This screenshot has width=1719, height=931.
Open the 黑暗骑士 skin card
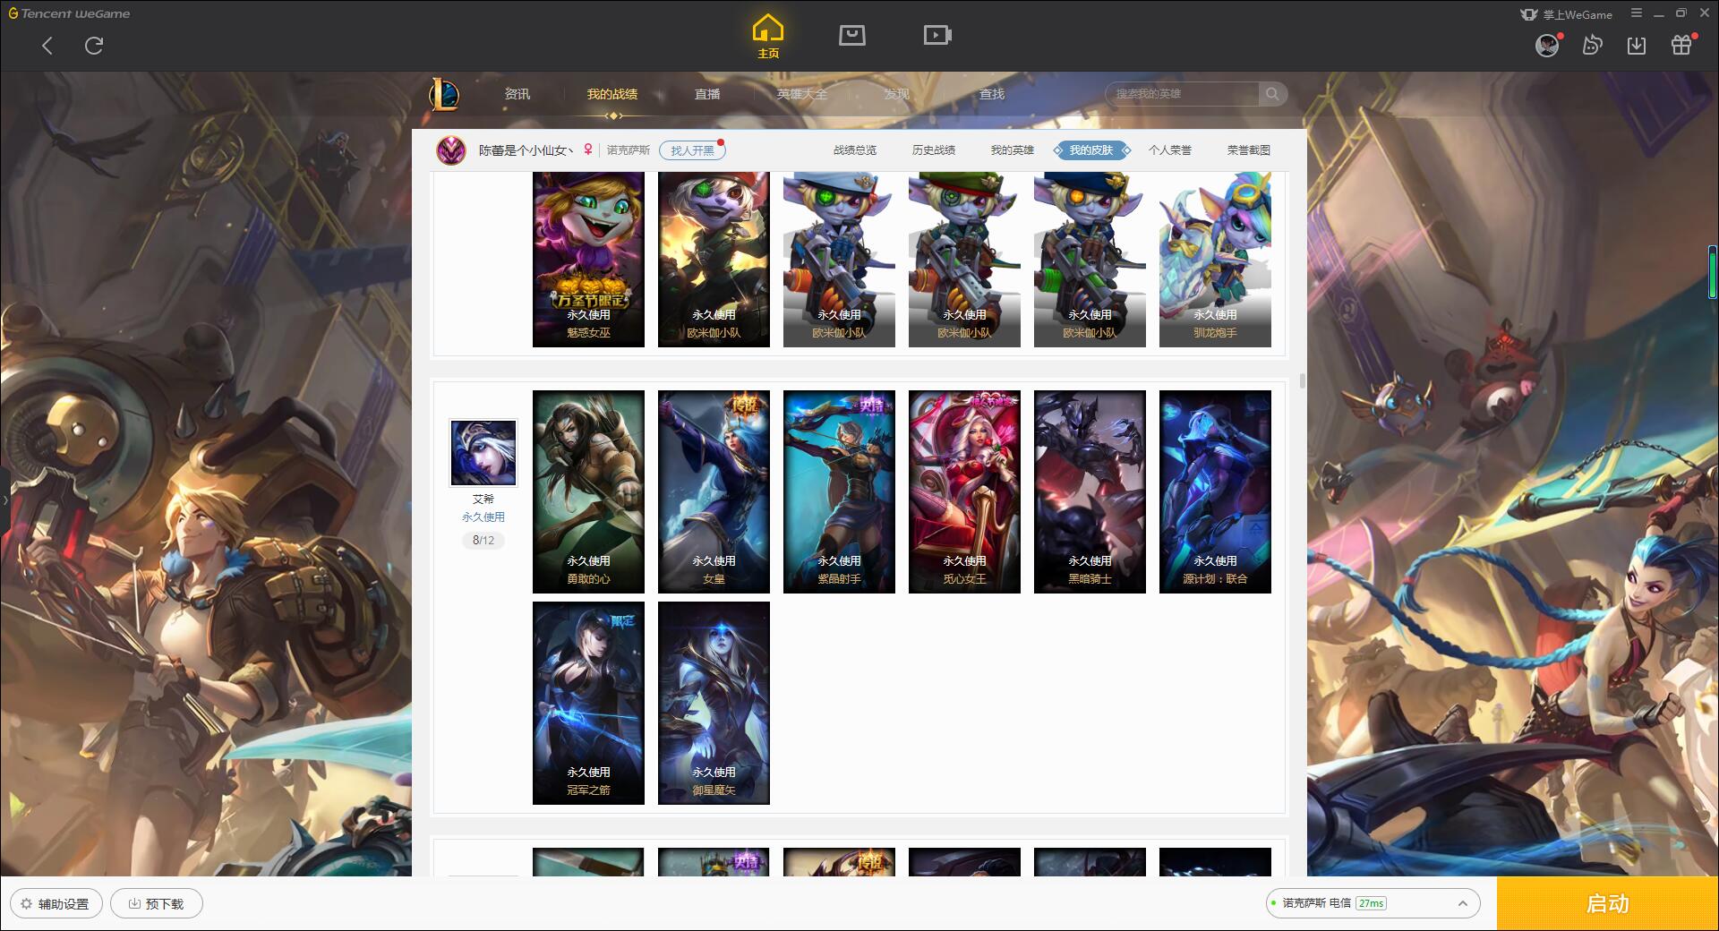[x=1090, y=491]
